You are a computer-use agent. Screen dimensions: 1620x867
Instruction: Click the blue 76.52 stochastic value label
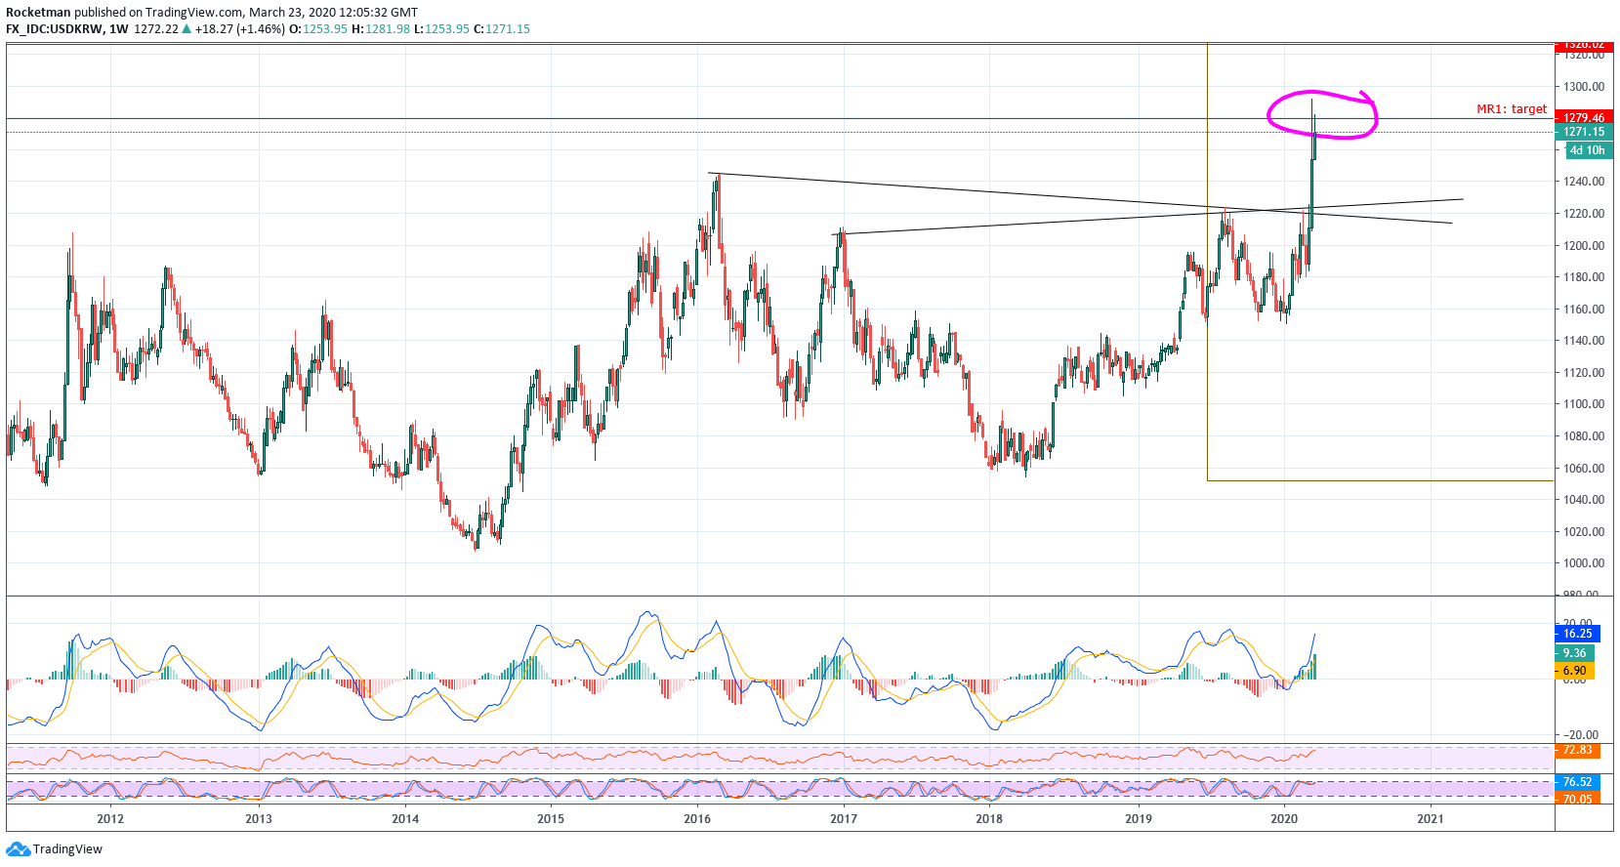click(1577, 782)
